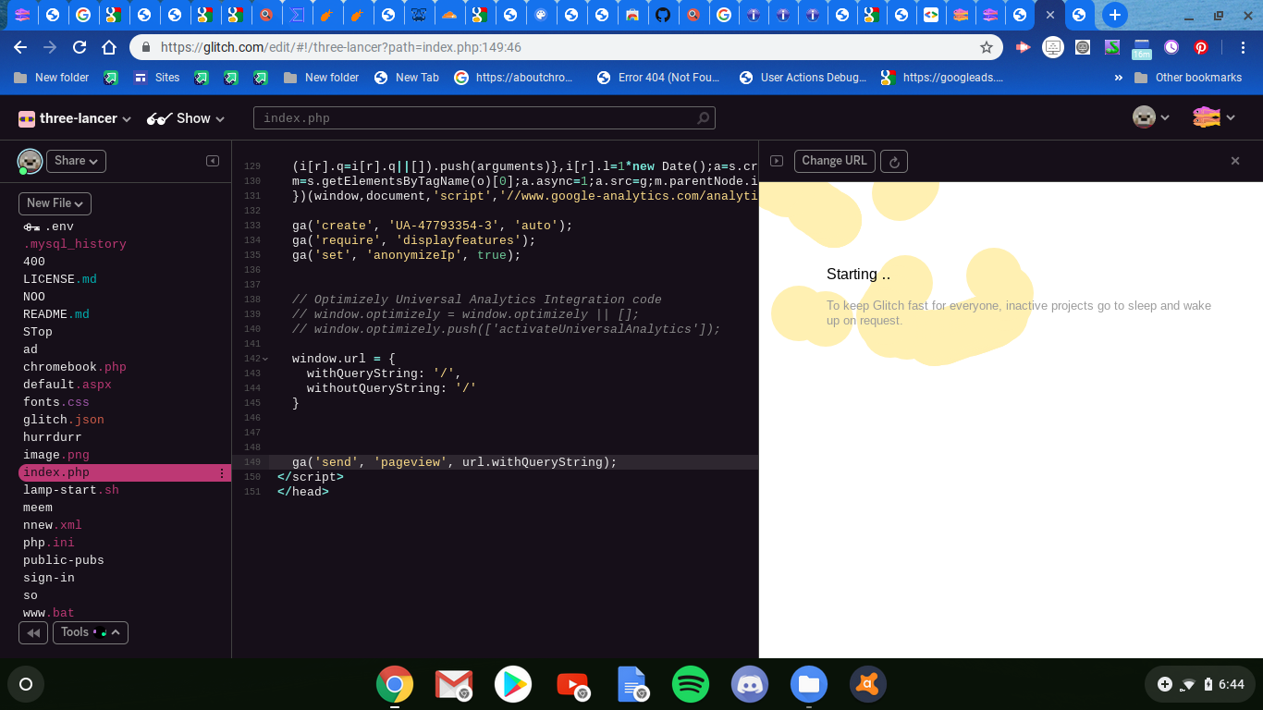Image resolution: width=1263 pixels, height=710 pixels.
Task: Collapse the file sidebar panel icon
Action: (213, 161)
